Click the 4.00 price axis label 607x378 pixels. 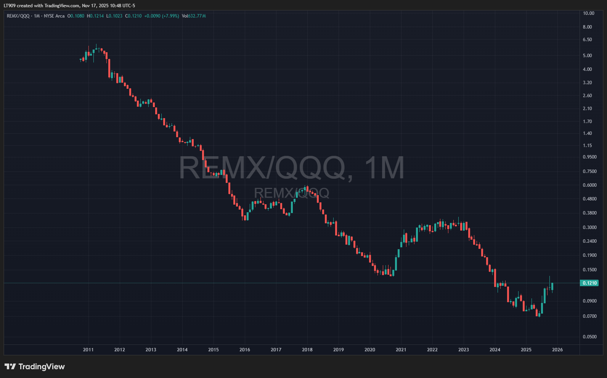pos(588,69)
